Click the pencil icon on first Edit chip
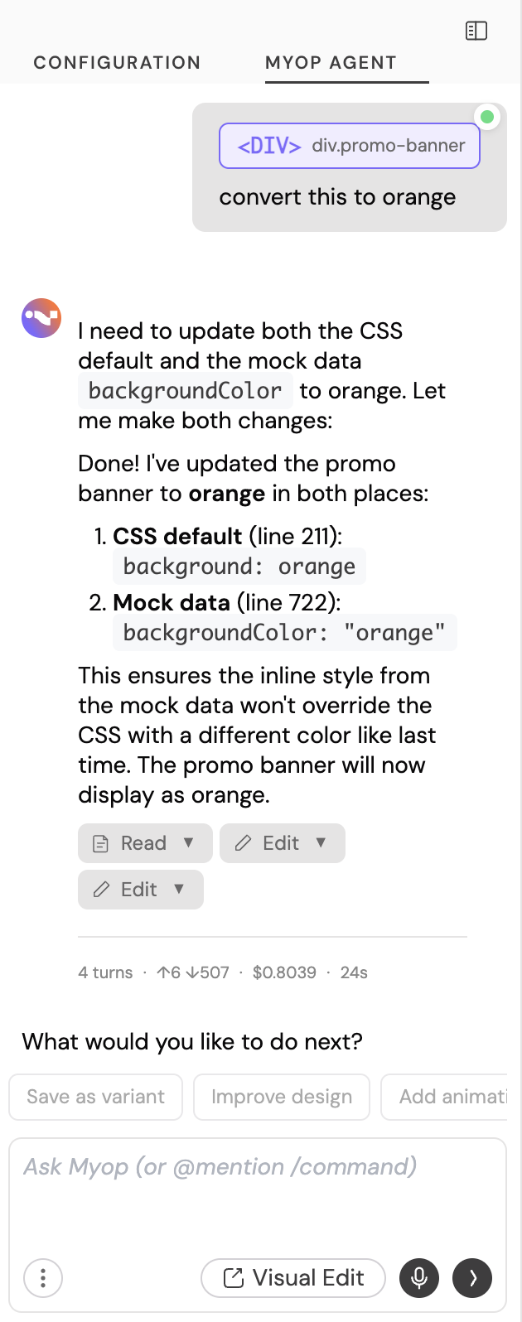Screen dimensions: 522x1322 (x=243, y=843)
